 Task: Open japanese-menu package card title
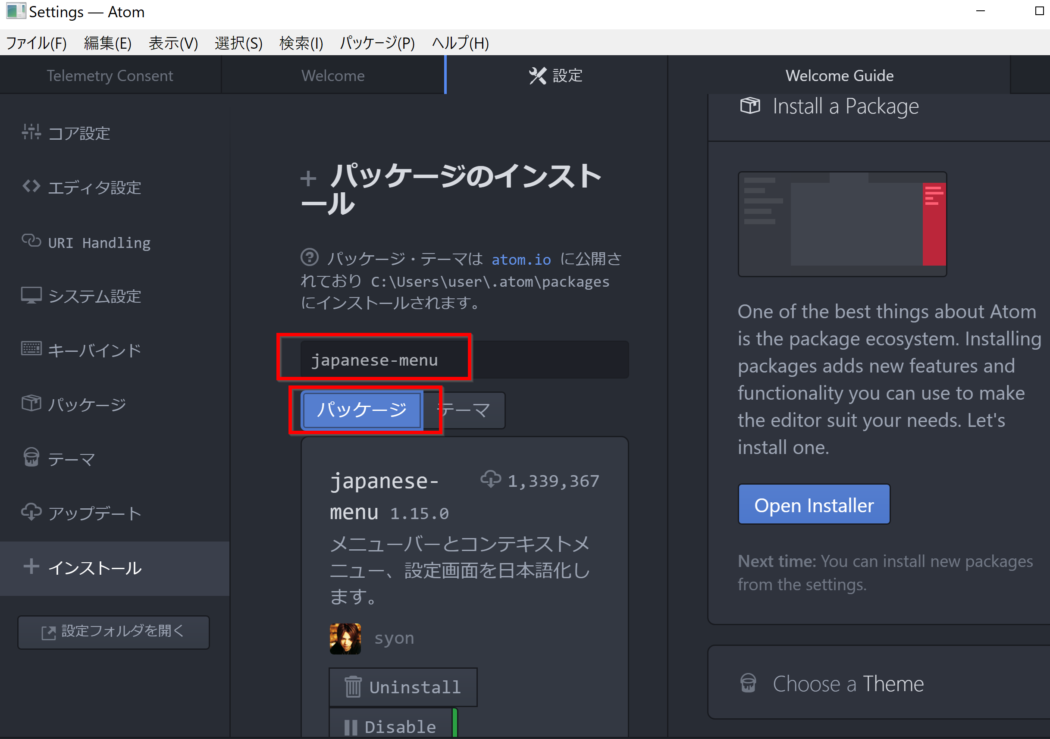pyautogui.click(x=384, y=497)
